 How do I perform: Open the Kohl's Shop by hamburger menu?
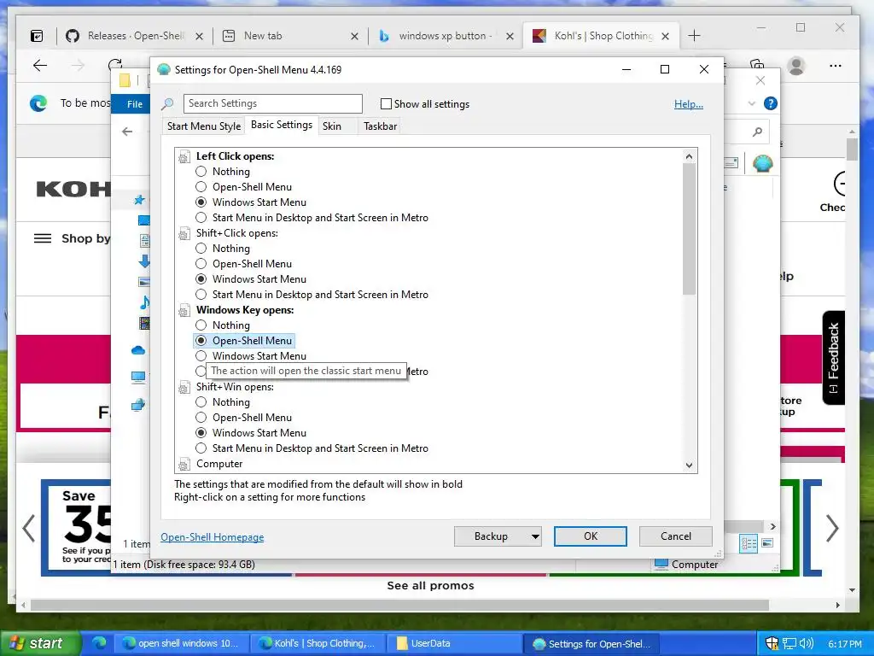point(43,239)
